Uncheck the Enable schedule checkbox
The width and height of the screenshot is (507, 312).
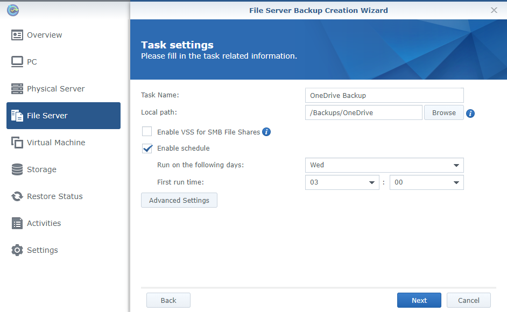(147, 148)
